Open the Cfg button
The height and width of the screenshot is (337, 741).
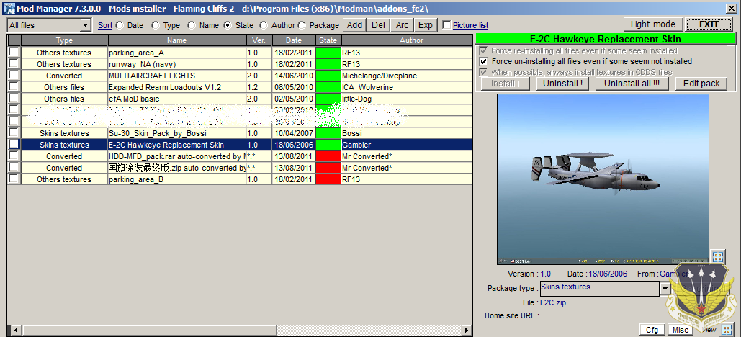point(652,330)
